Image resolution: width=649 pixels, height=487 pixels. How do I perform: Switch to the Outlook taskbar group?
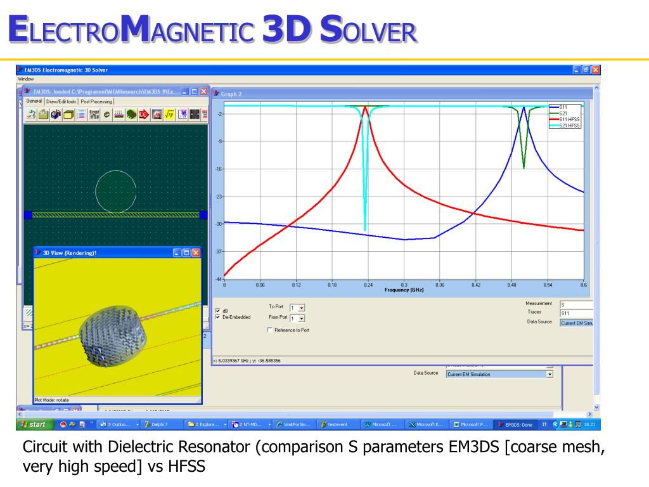point(119,424)
